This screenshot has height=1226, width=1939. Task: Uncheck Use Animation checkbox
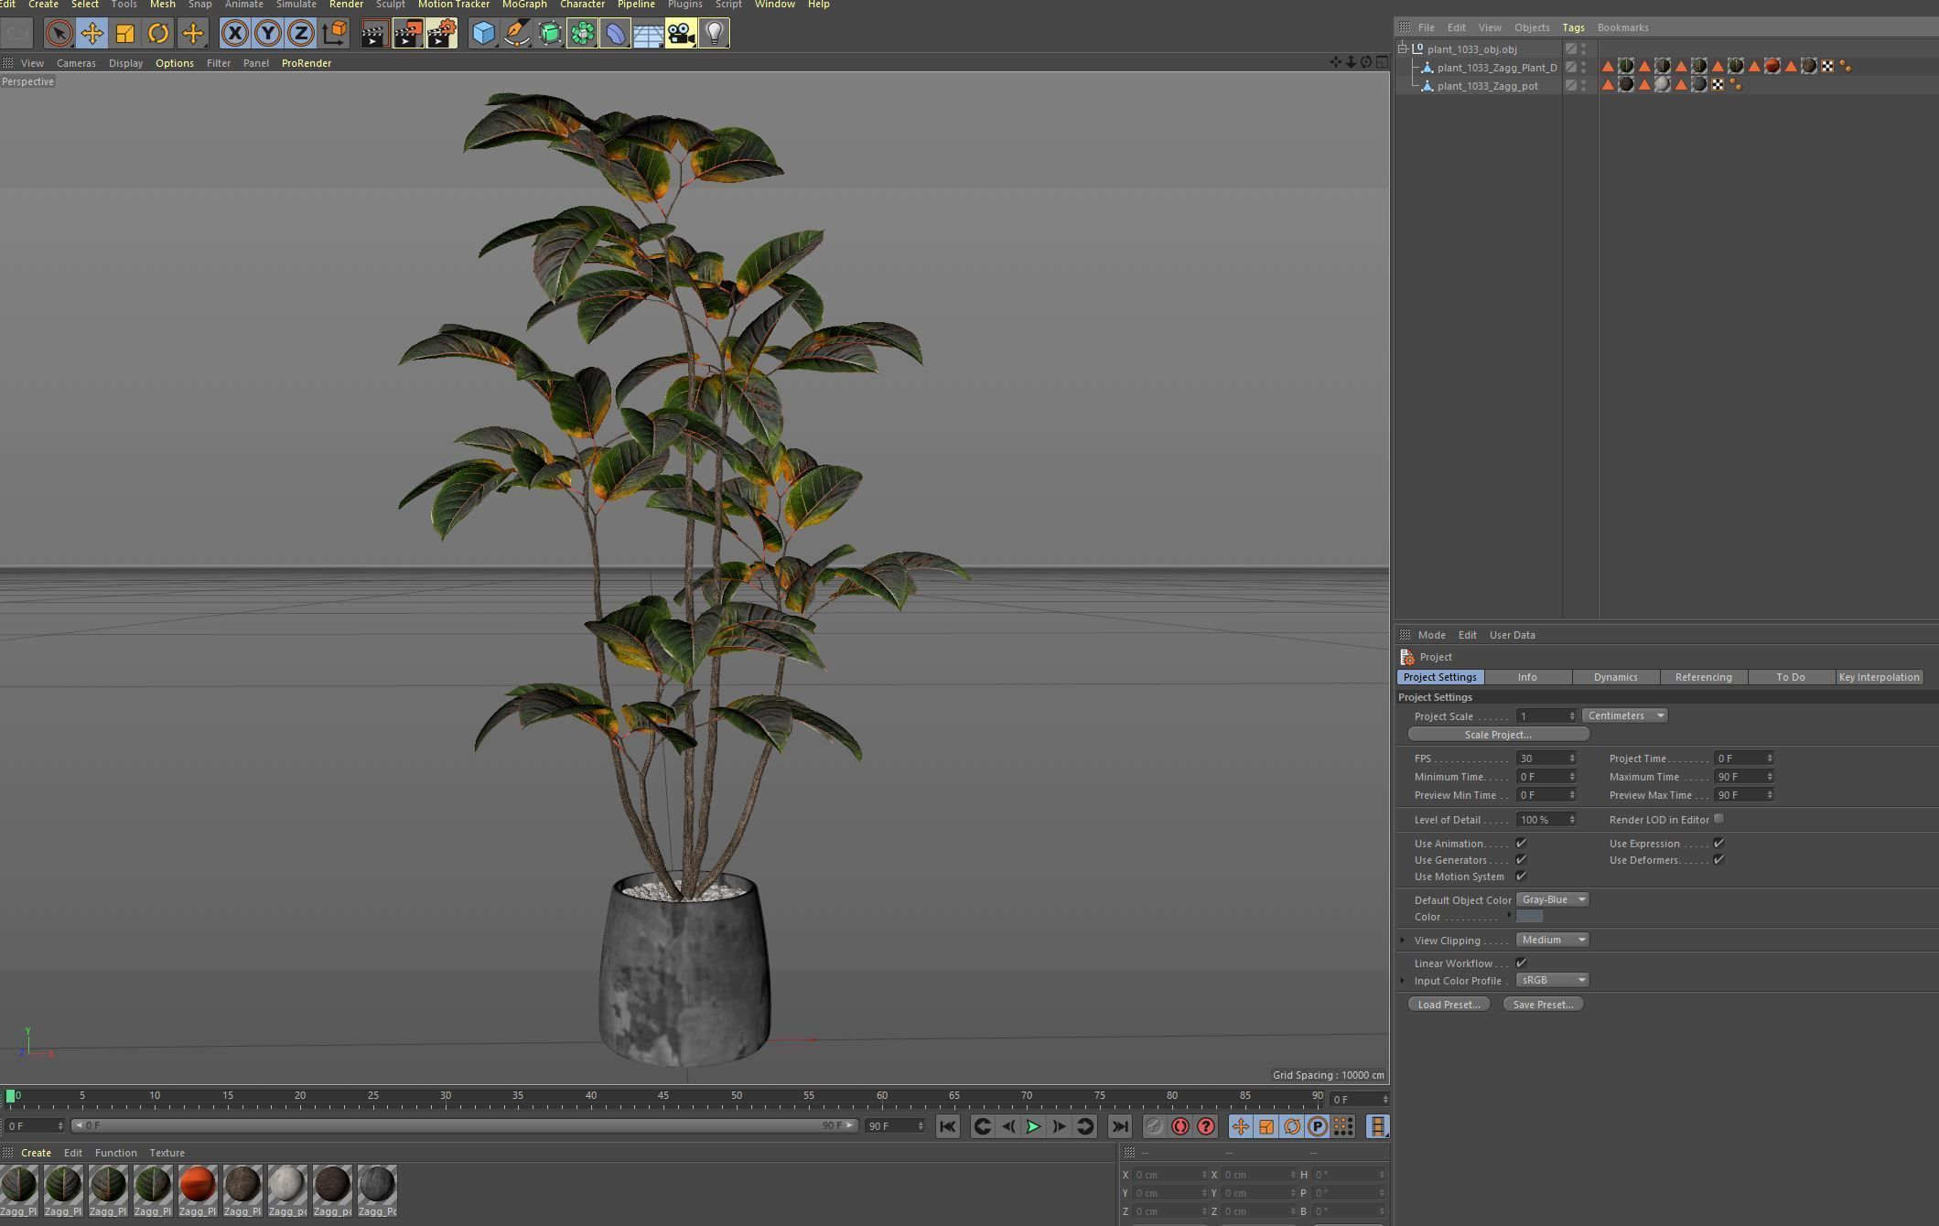coord(1521,843)
